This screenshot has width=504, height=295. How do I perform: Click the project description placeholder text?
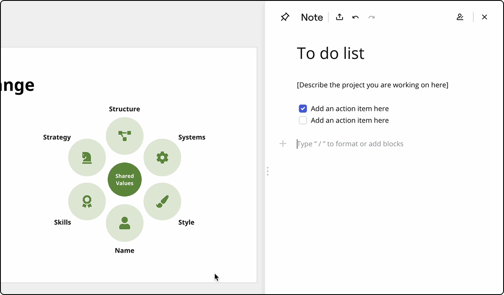tap(372, 85)
